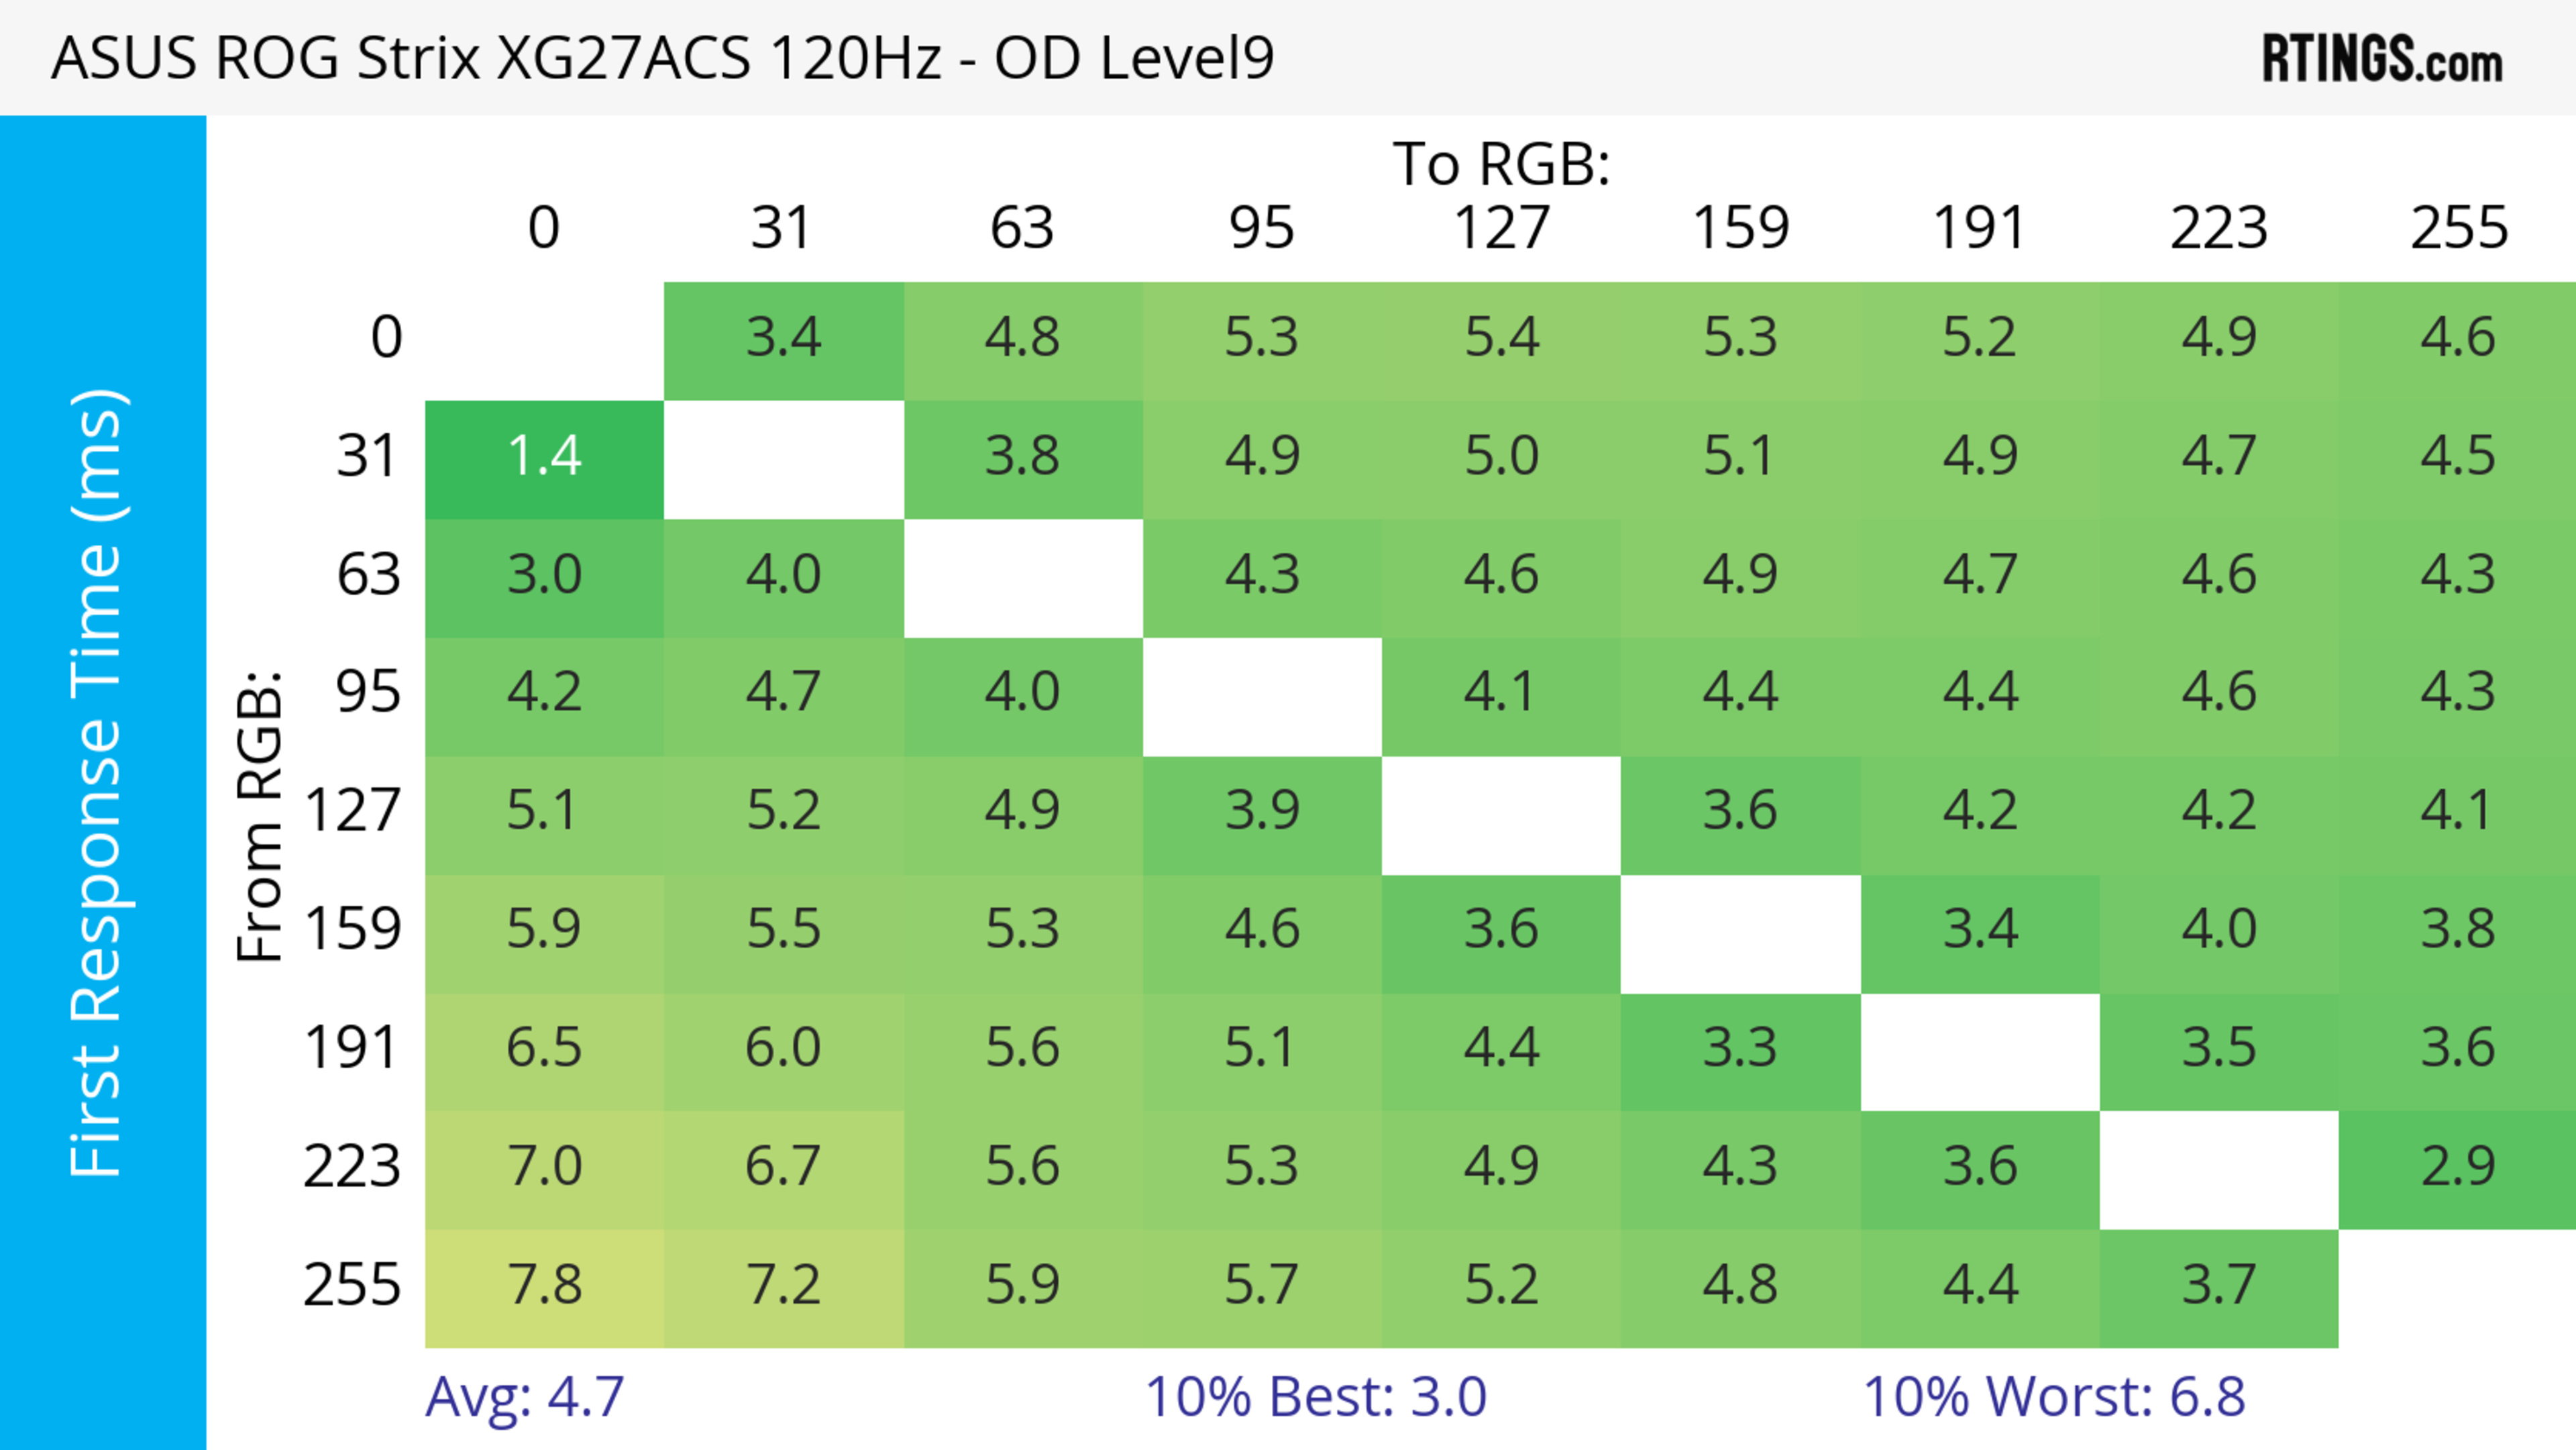This screenshot has width=2576, height=1450.
Task: Click the 10% Worst: 6.8 summary text
Action: 2054,1397
